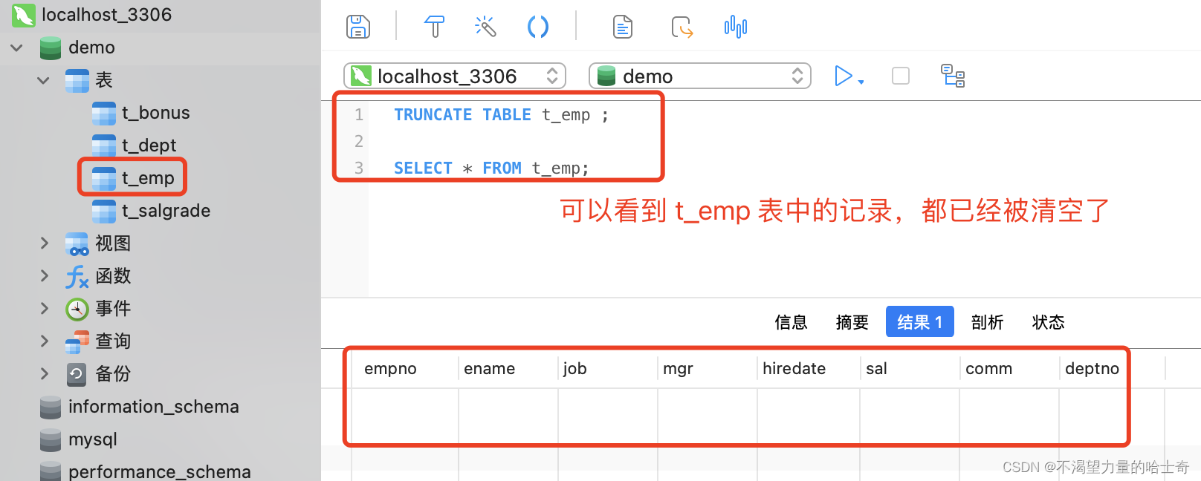Screen dimensions: 1201x481
Task: Select the mysql database
Action: coord(92,439)
